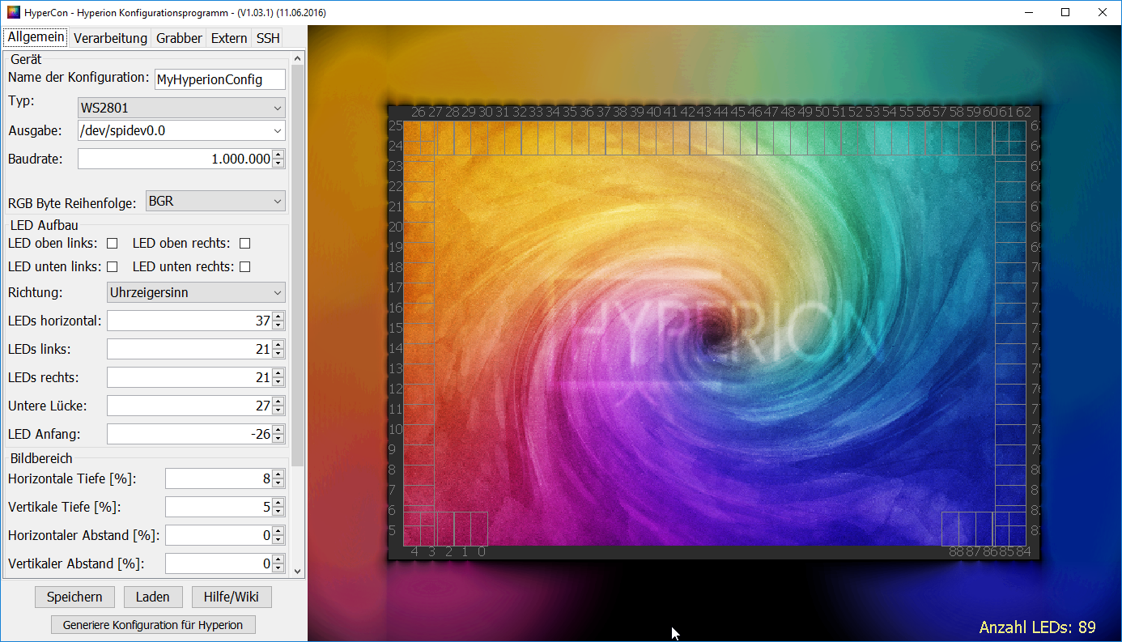This screenshot has height=642, width=1122.
Task: Click Generiere Konfiguration für Hyperion button
Action: point(153,624)
